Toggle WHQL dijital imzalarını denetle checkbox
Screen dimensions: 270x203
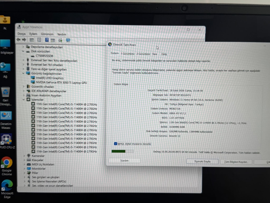click(115, 144)
